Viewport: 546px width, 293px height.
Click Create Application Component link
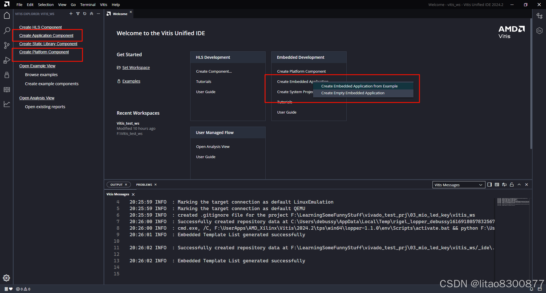[46, 35]
